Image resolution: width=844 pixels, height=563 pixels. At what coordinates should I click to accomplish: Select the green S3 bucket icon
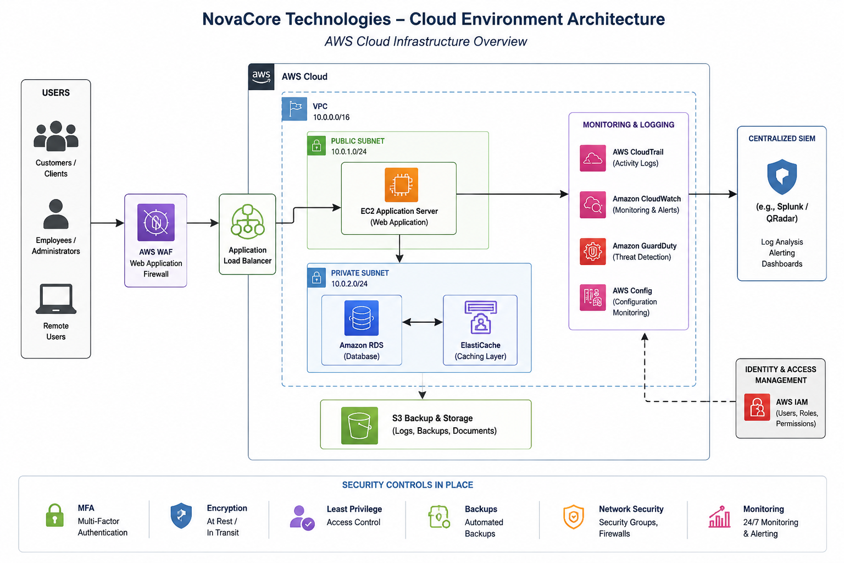359,426
